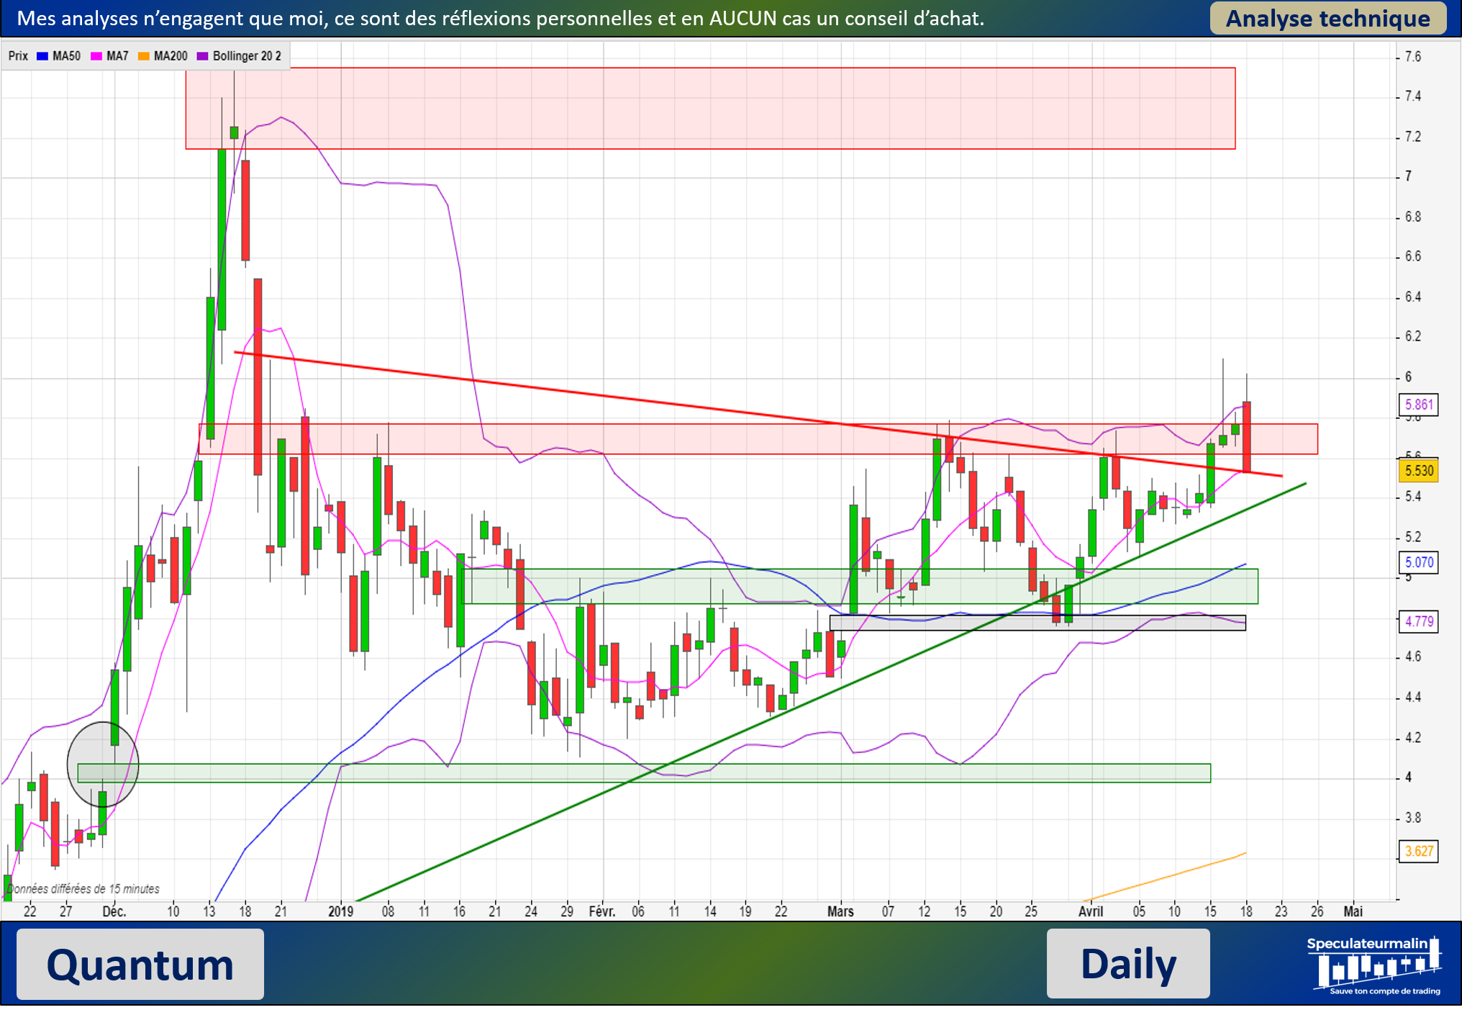Click the Mars month label on the time axis

[x=840, y=911]
